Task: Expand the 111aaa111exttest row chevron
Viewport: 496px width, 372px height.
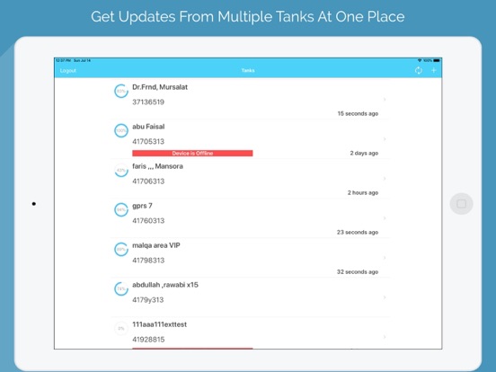Action: 385,337
